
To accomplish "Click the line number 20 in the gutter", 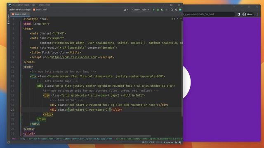I will click(13, 110).
